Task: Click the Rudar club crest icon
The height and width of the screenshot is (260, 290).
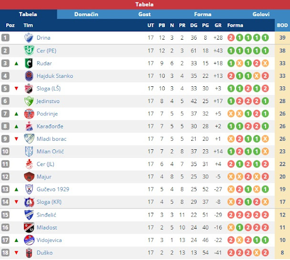Action: point(29,63)
